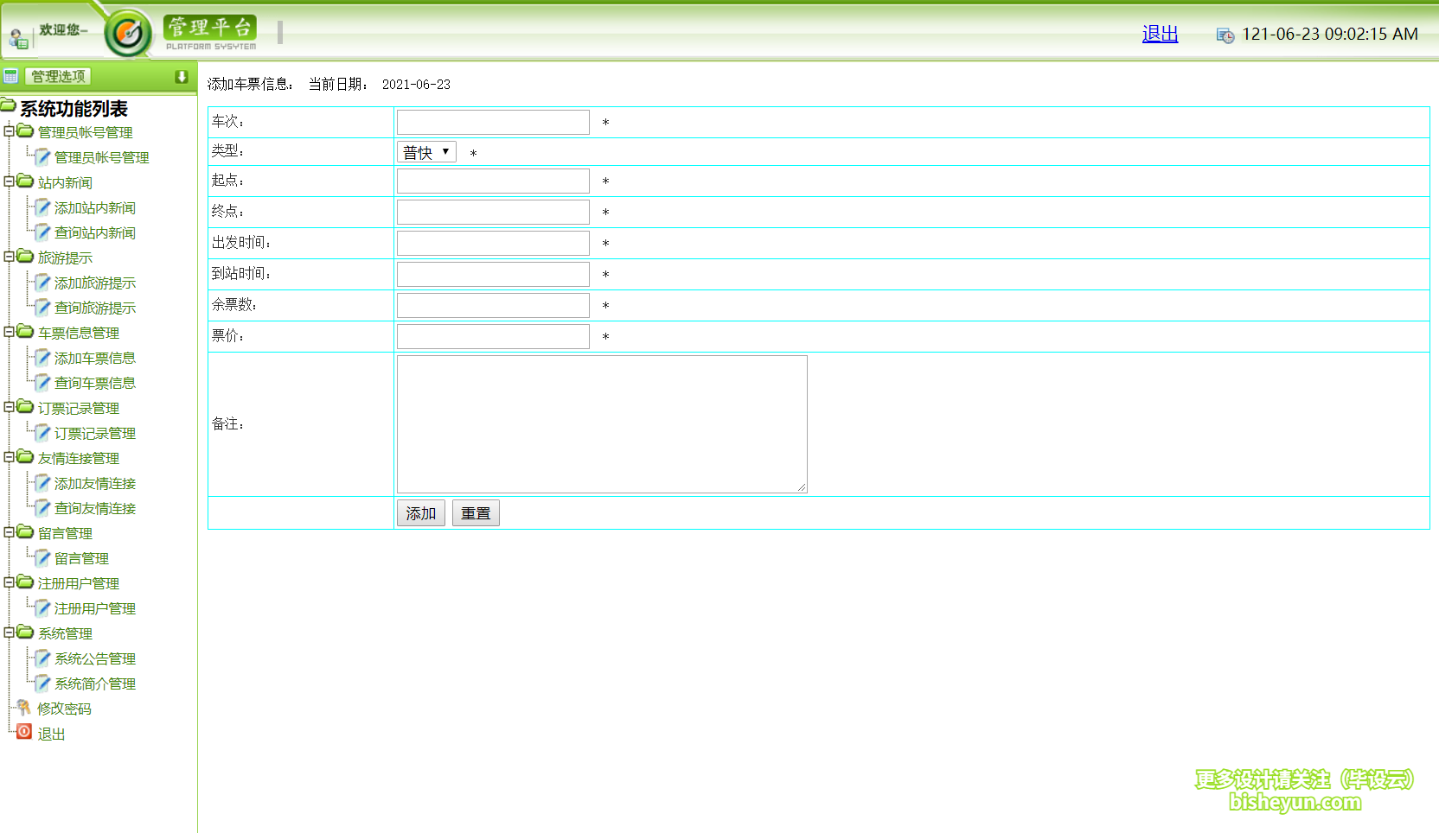Click the 退出 link in the top header

1160,34
